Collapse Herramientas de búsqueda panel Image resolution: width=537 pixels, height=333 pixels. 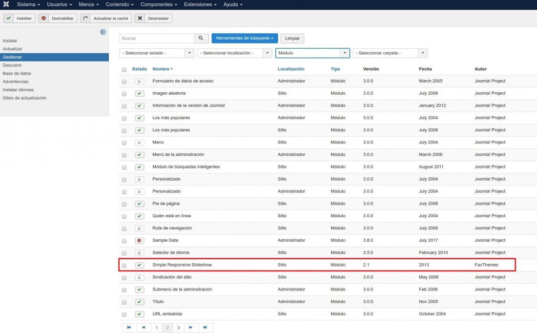[245, 38]
